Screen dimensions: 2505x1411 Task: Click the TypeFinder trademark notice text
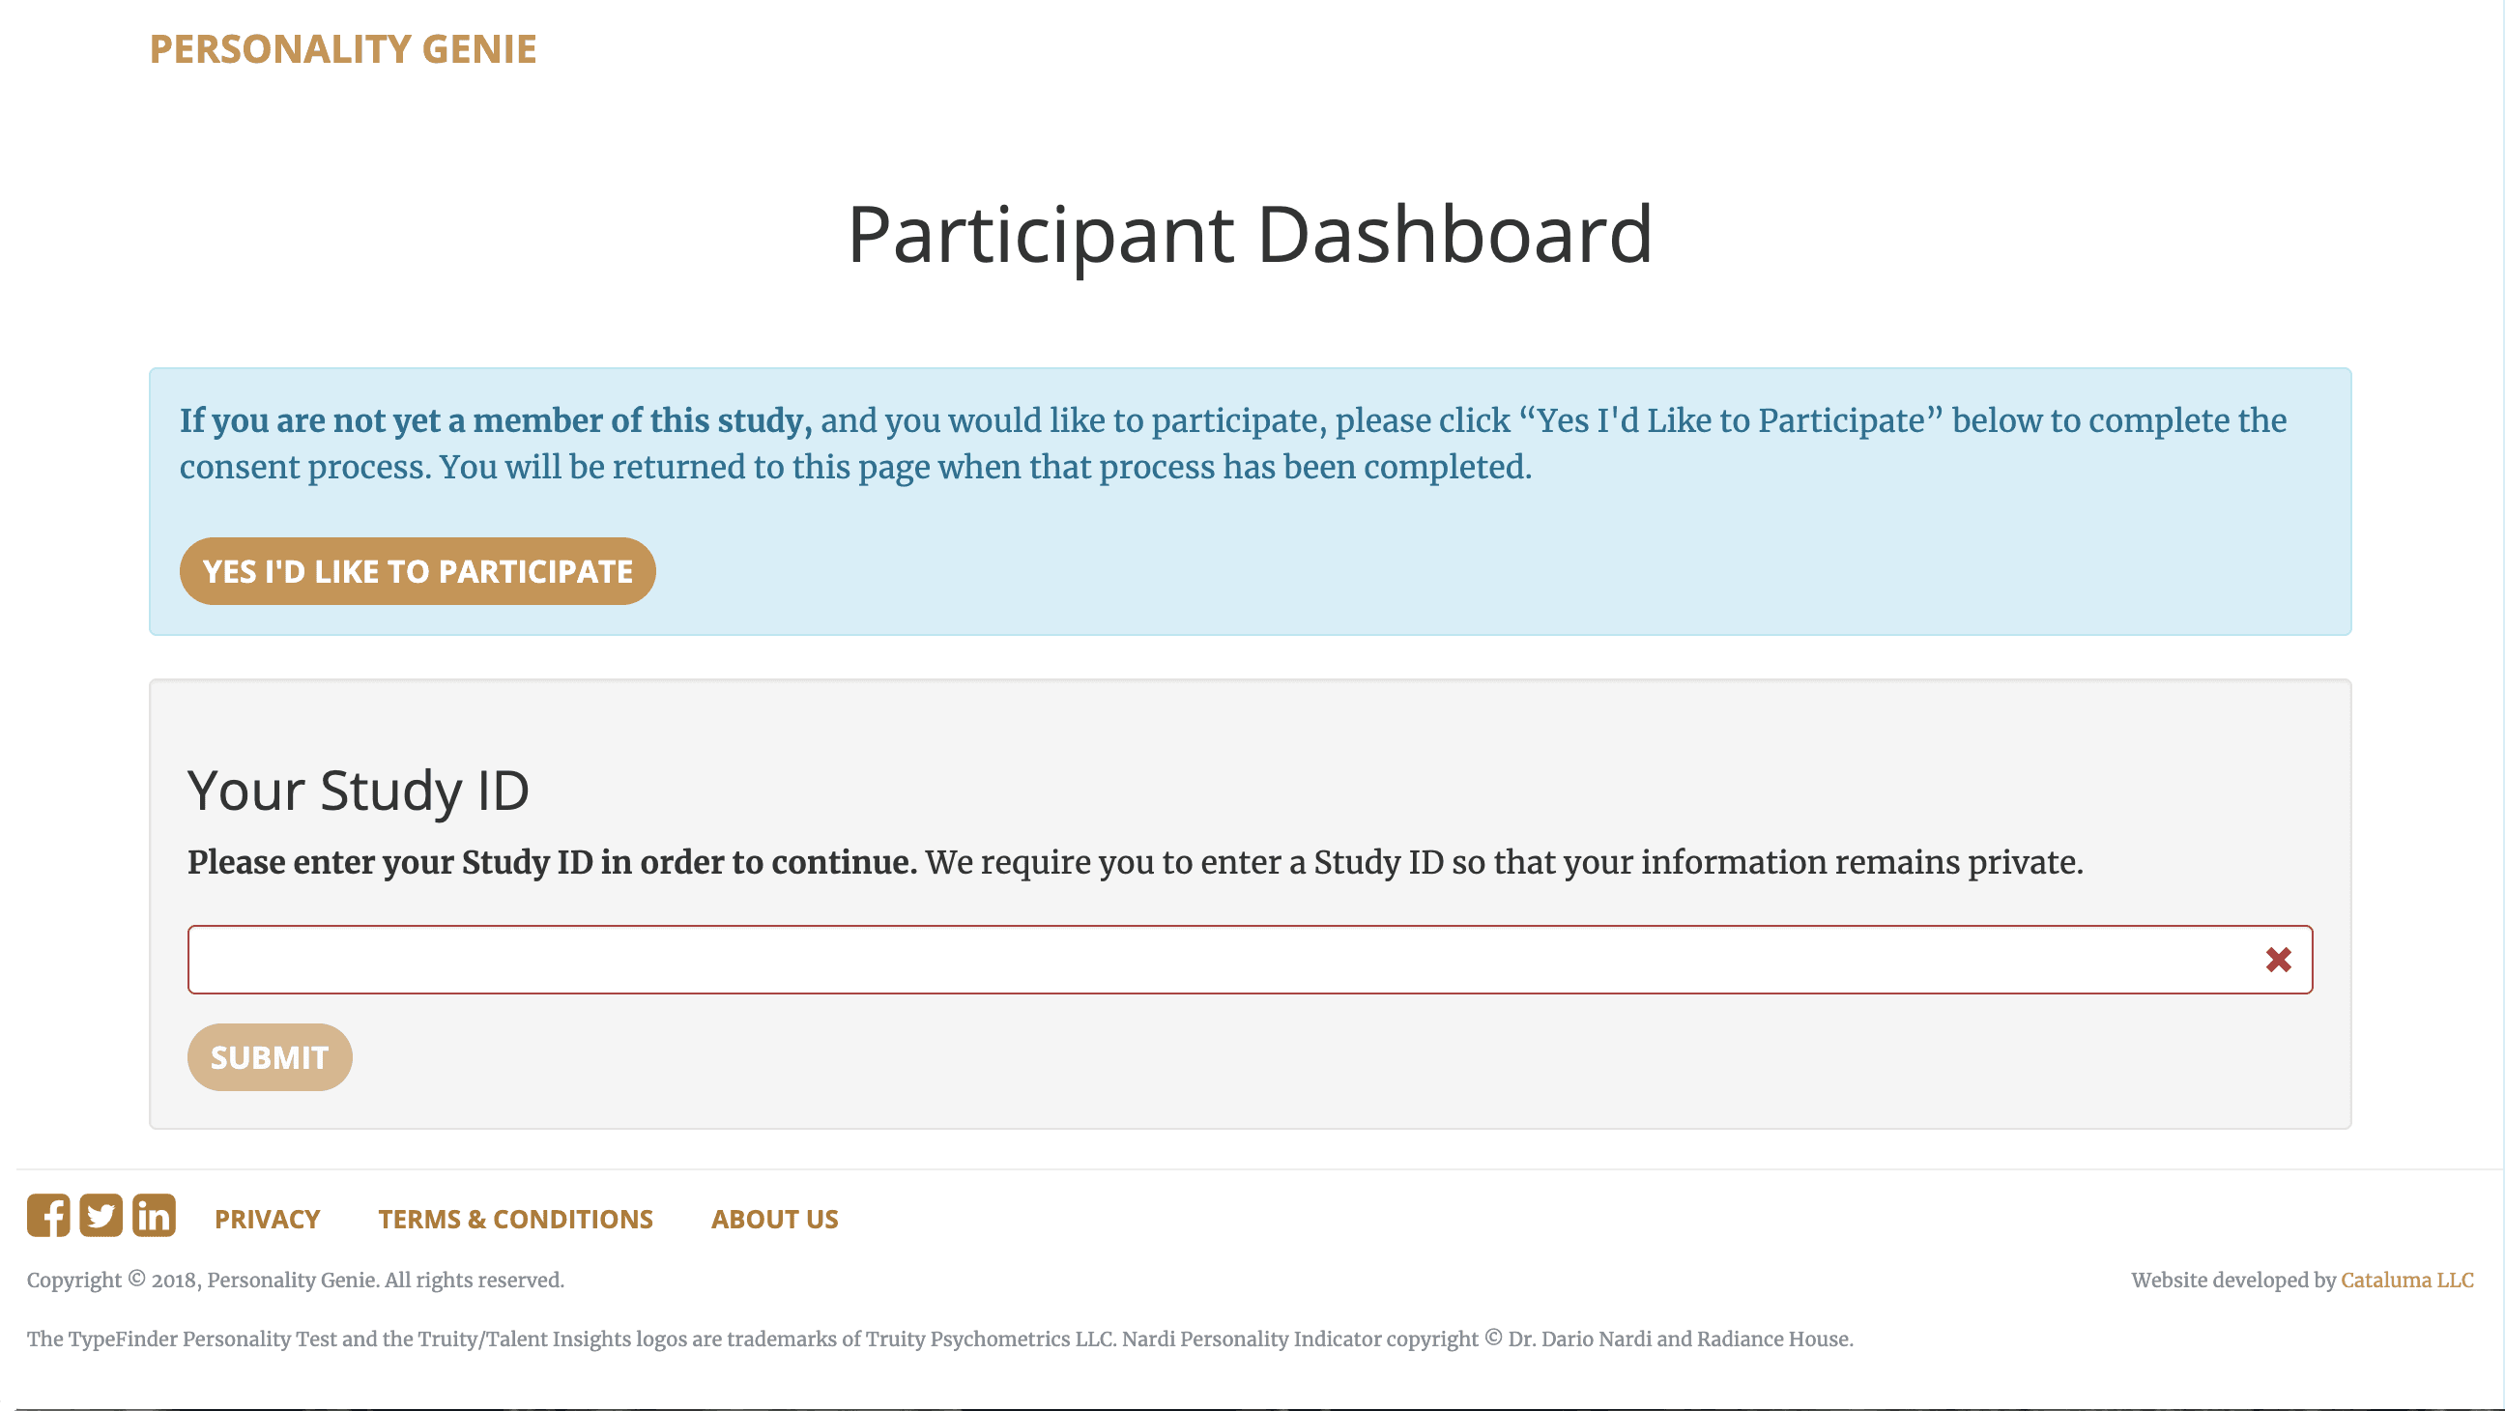click(x=939, y=1340)
